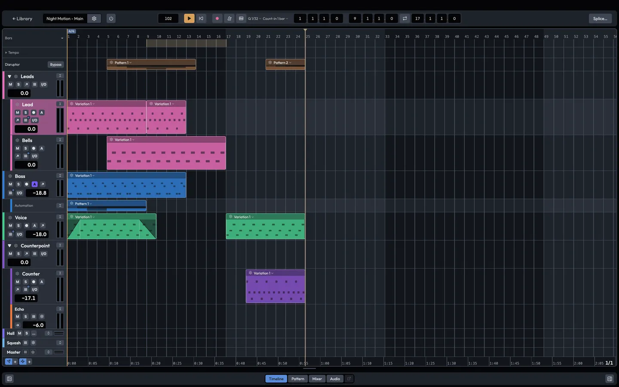Collapse the Automation lane icon

coord(60,206)
